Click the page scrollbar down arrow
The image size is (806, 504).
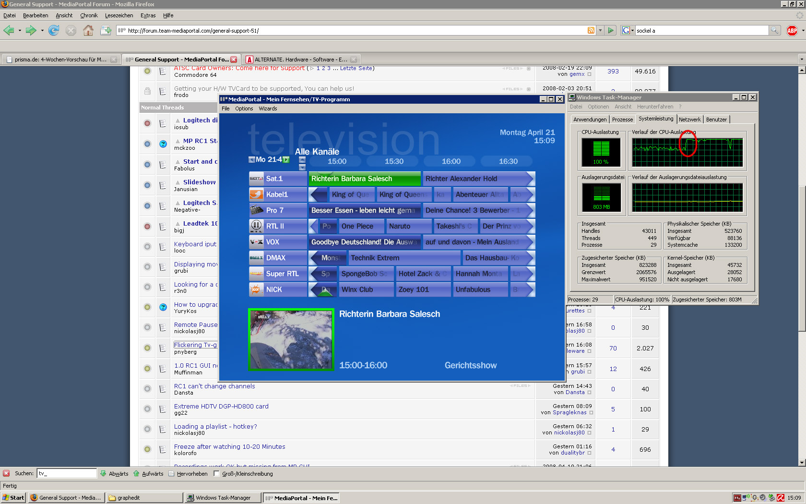pyautogui.click(x=802, y=463)
